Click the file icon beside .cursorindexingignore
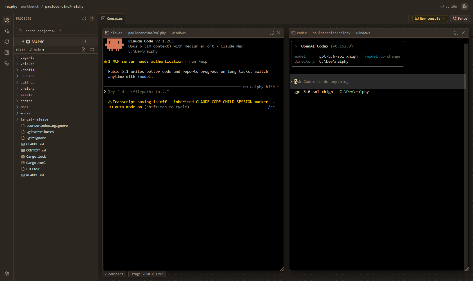Viewport: 473px width, 281px height. tap(23, 126)
